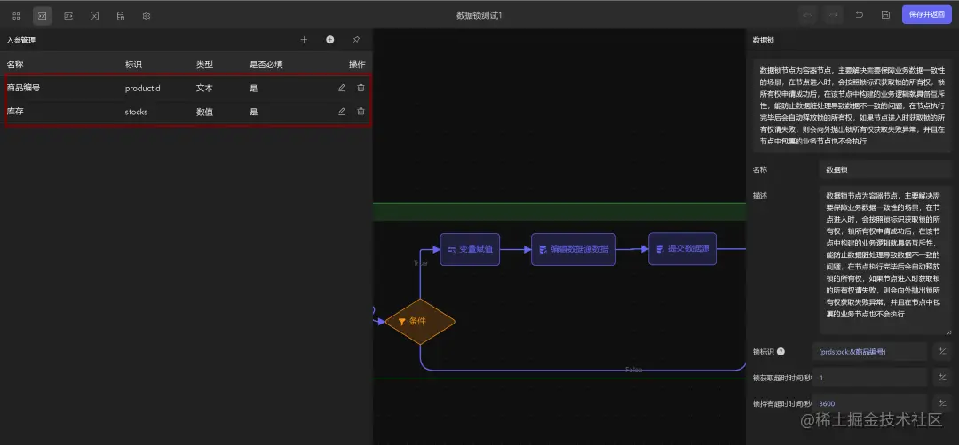Screen dimensions: 959x445
Task: Click the 是否必填 column header
Action: 266,64
